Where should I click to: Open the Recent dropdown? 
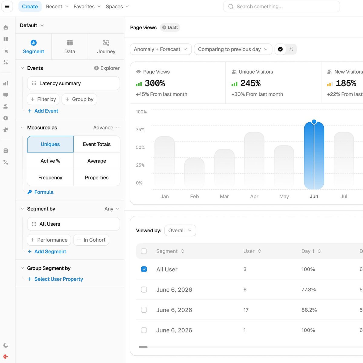pos(57,6)
